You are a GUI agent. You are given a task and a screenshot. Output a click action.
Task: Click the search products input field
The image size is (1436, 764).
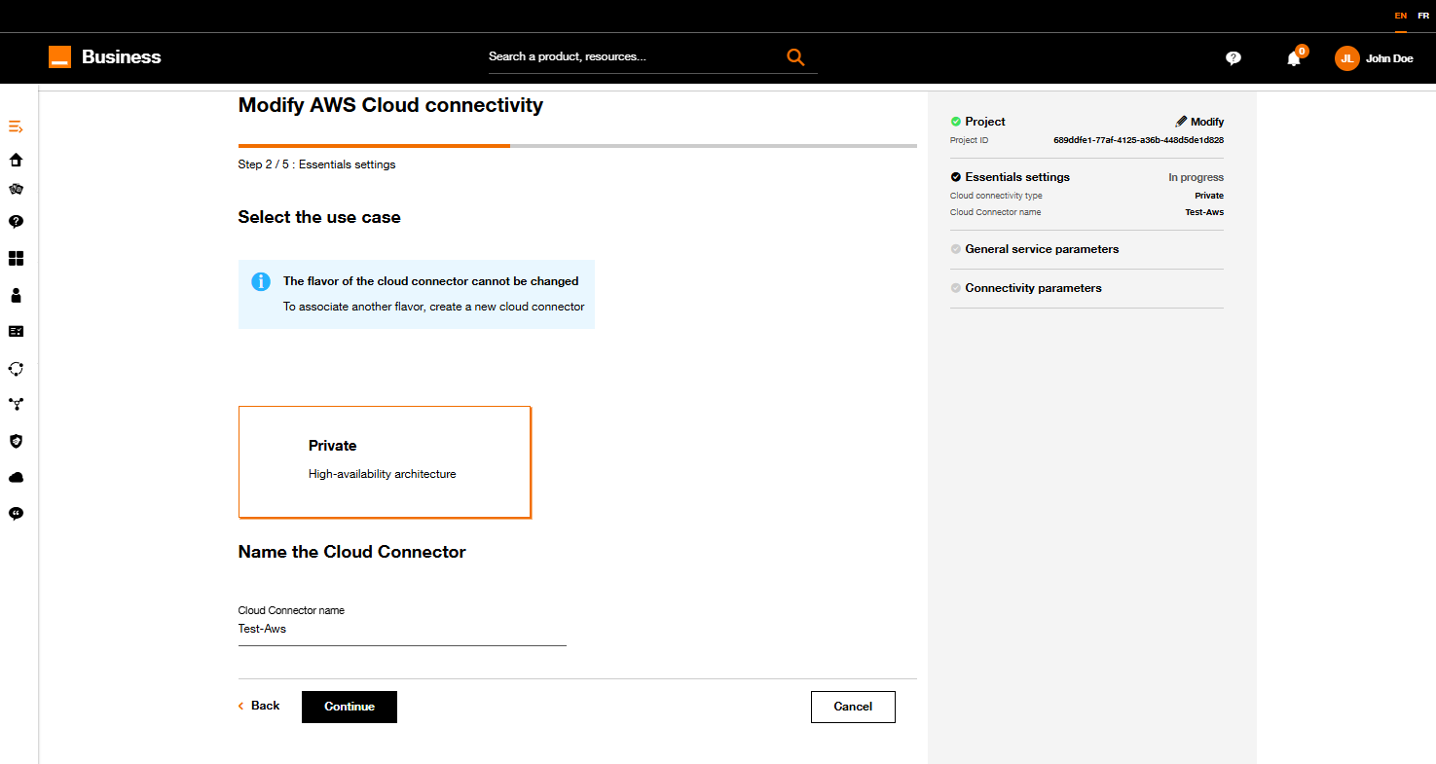pyautogui.click(x=635, y=56)
